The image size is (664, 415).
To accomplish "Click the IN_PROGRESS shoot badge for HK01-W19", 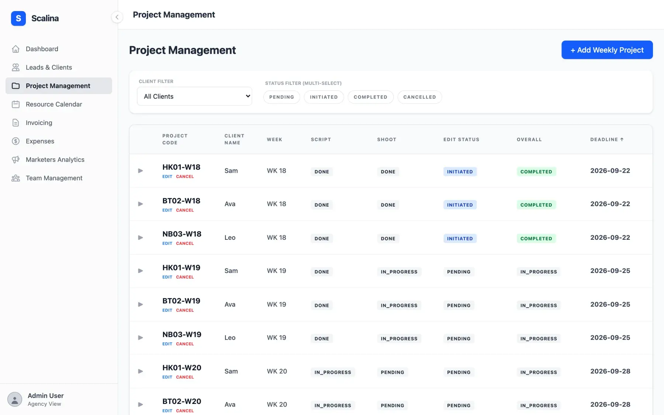I will point(399,272).
